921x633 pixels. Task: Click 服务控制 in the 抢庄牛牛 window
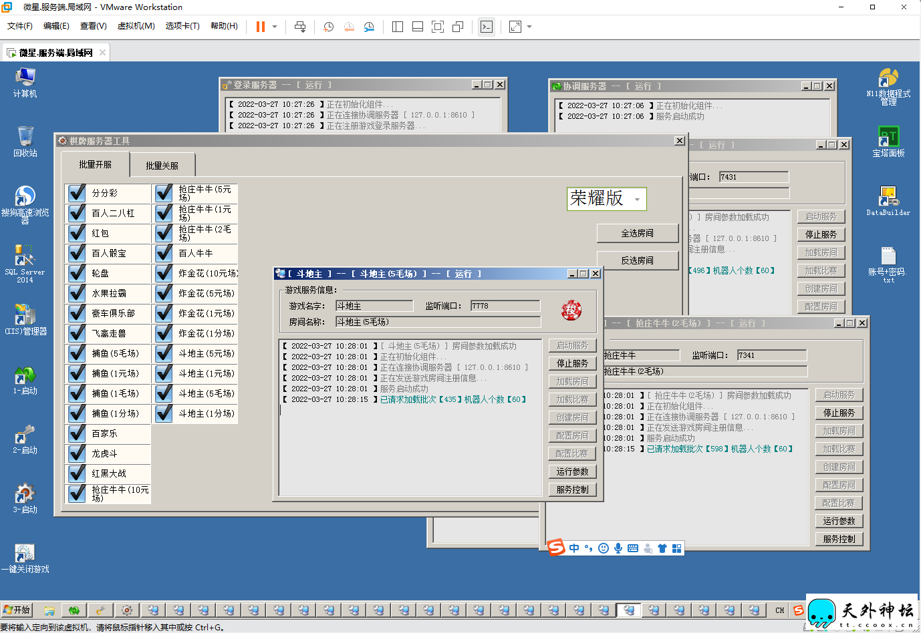tap(839, 539)
